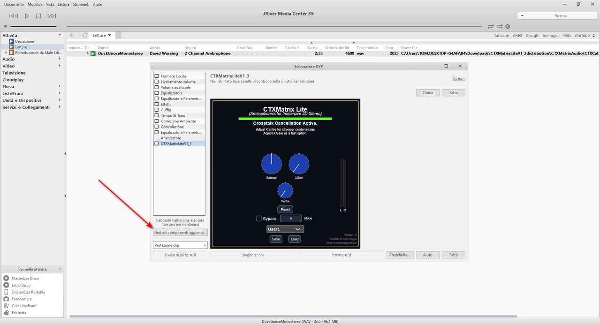Open the Opzioni link in DSP dialog

pyautogui.click(x=459, y=78)
